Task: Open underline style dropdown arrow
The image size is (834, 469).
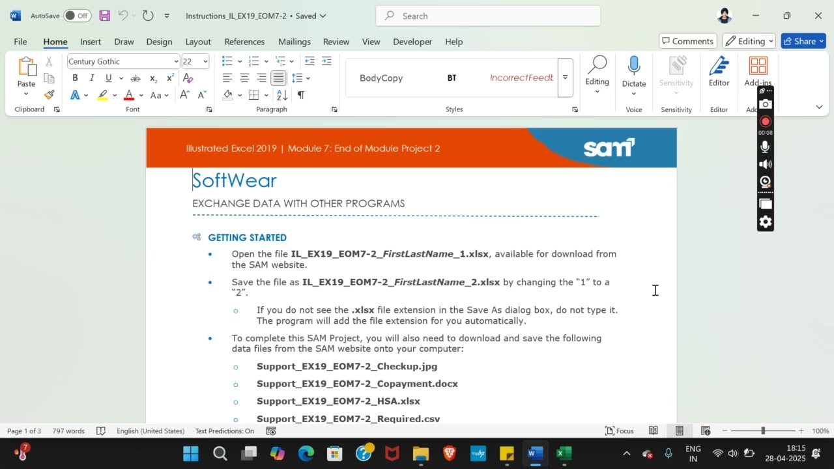Action: click(x=121, y=78)
